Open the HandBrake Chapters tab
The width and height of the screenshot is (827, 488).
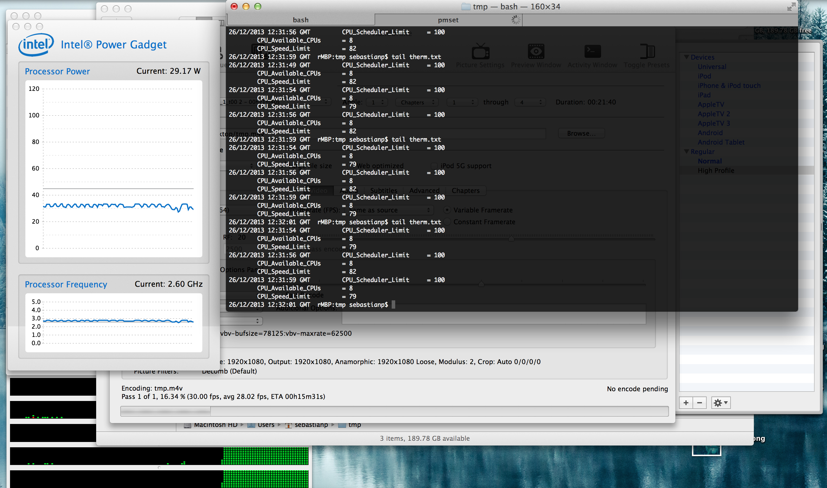point(465,190)
